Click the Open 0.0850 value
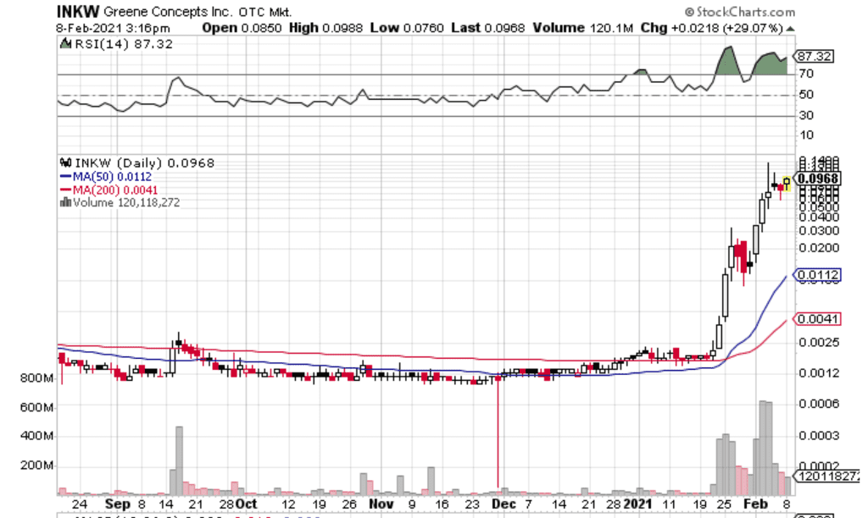Image resolution: width=868 pixels, height=518 pixels. (242, 28)
